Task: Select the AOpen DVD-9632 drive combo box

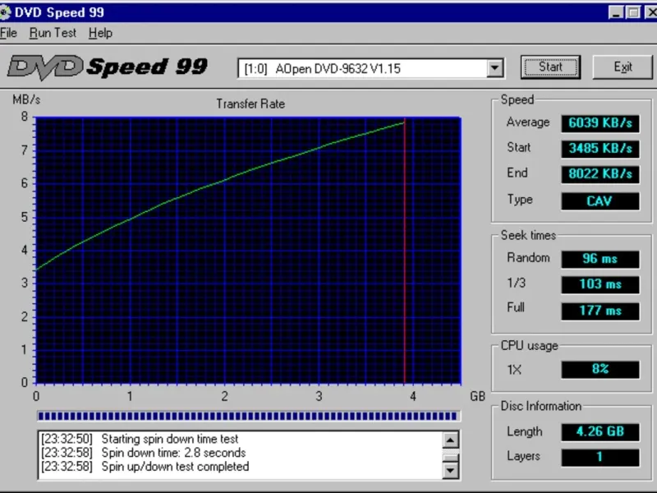Action: point(370,68)
